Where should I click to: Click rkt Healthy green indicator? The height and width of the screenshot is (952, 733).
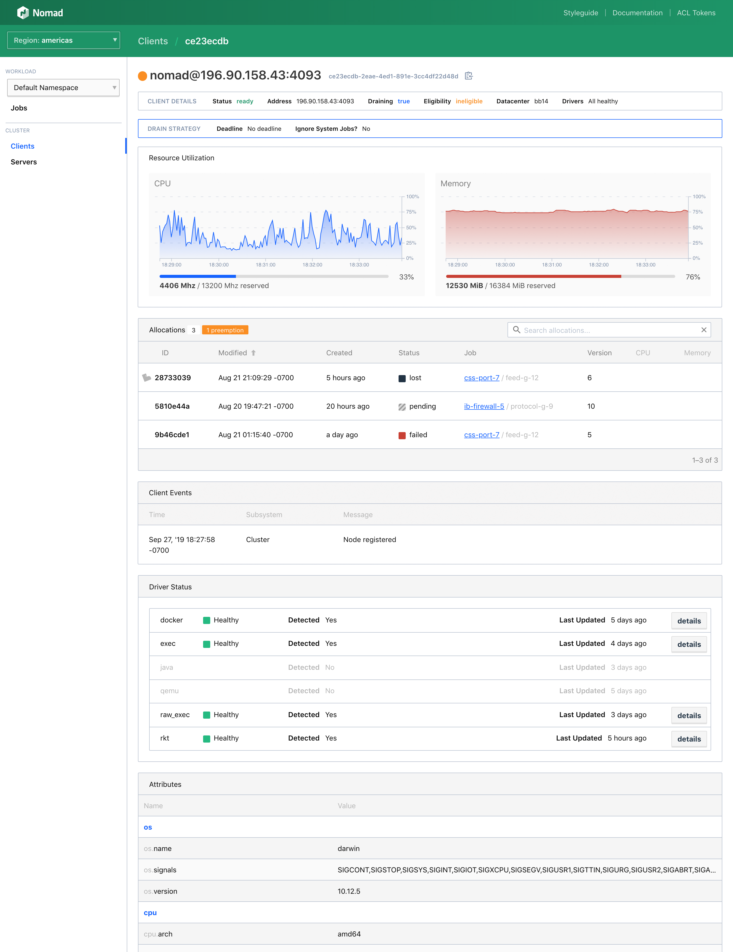pyautogui.click(x=207, y=738)
